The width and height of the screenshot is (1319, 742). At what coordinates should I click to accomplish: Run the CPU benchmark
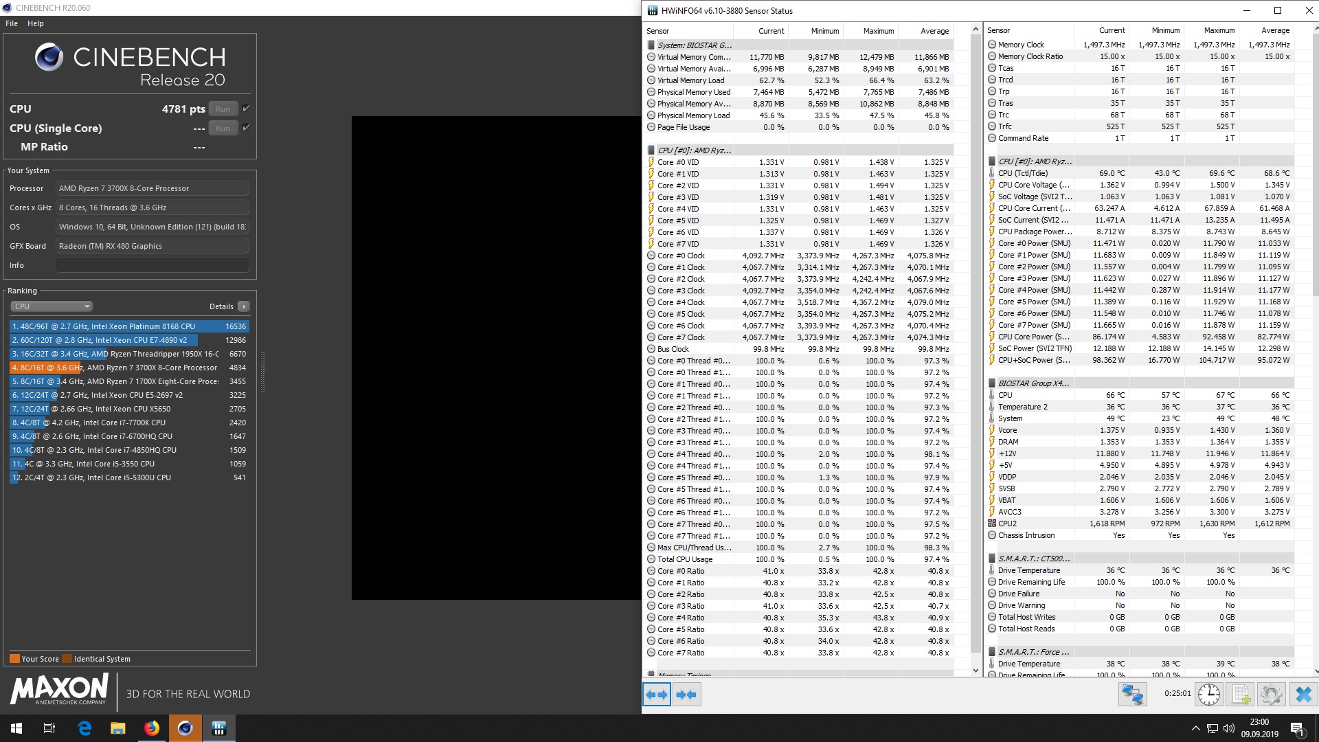[223, 109]
